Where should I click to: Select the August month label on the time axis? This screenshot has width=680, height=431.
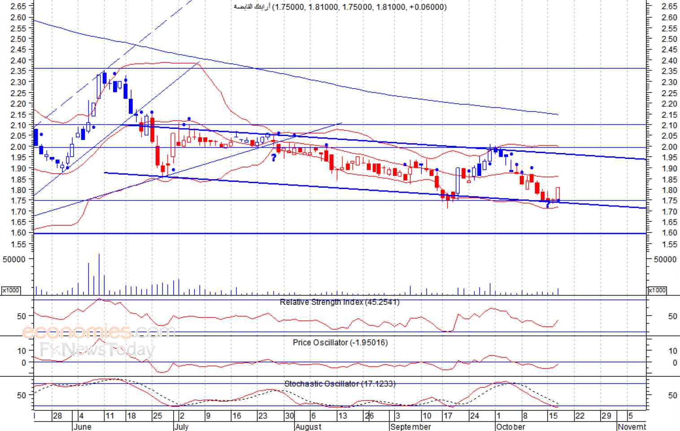pyautogui.click(x=308, y=427)
